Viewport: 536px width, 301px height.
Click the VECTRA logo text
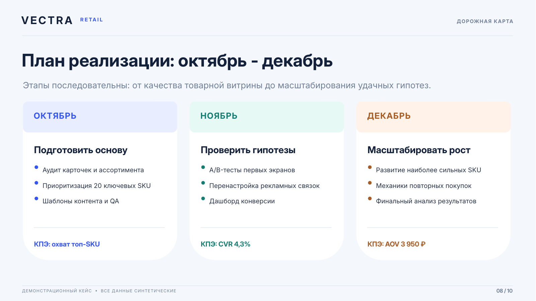(47, 20)
